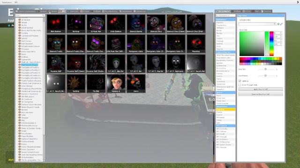Select the Moondrop NPC icon
300x168 pixels.
pyautogui.click(x=196, y=43)
